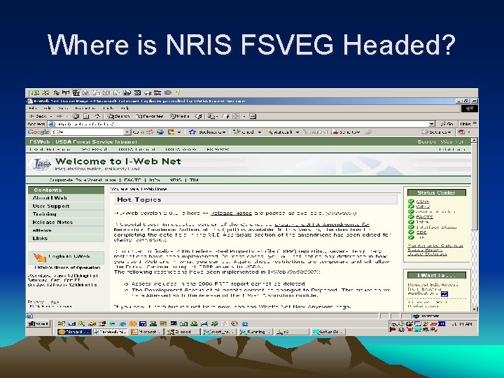Image resolution: width=504 pixels, height=378 pixels.
Task: Switch to the Lotus taskbar window button
Action: (328, 332)
